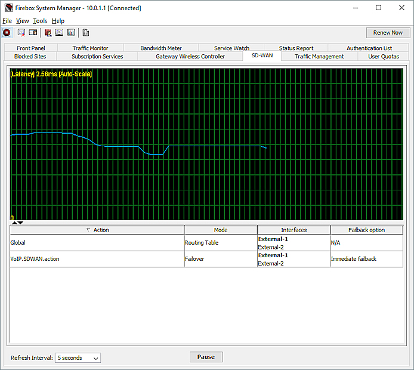The height and width of the screenshot is (370, 414).
Task: Click the down arrow on the pane splitter
Action: tap(21, 223)
